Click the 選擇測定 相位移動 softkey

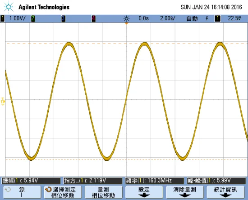[x=63, y=192]
